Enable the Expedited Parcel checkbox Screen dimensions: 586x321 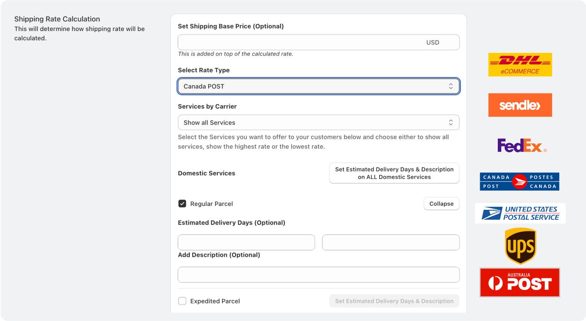click(x=182, y=301)
